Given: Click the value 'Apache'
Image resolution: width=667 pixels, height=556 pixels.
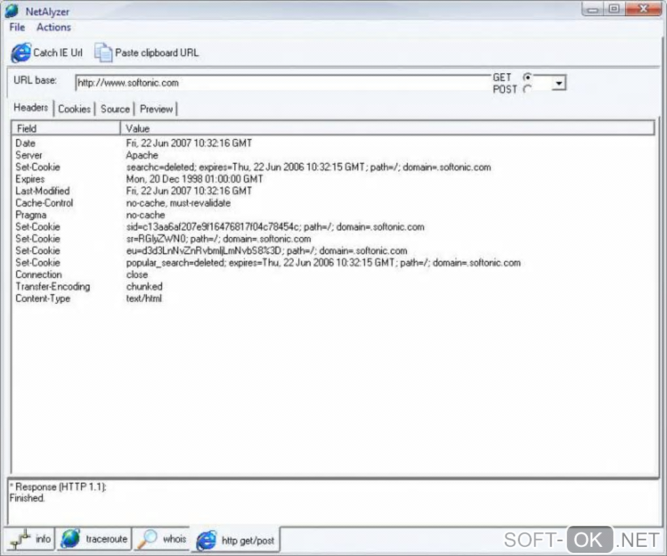Looking at the screenshot, I should (x=142, y=155).
